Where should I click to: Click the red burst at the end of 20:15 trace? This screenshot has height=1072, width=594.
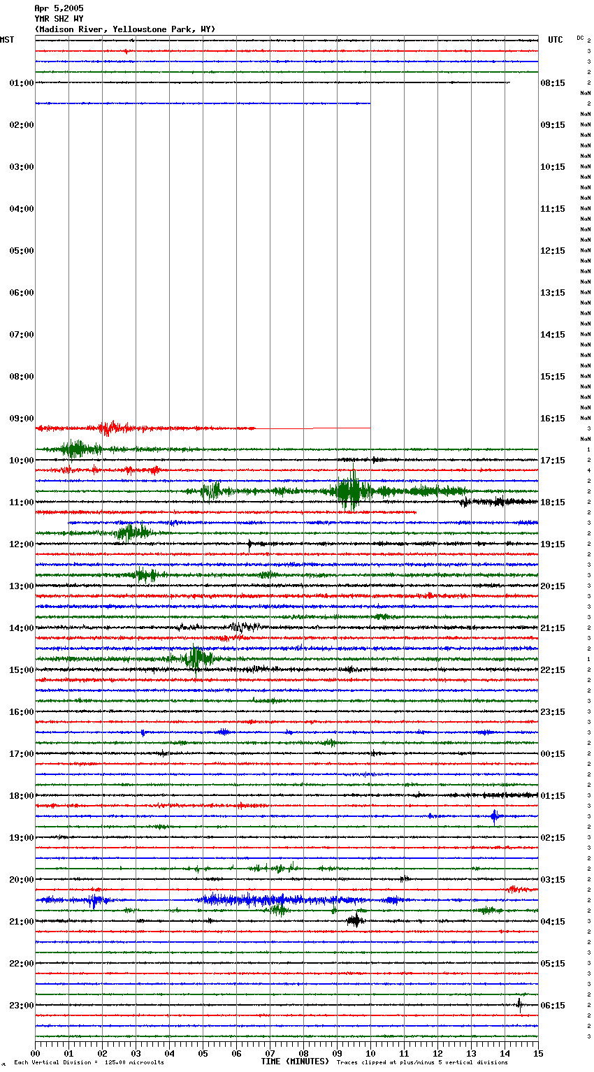click(520, 890)
